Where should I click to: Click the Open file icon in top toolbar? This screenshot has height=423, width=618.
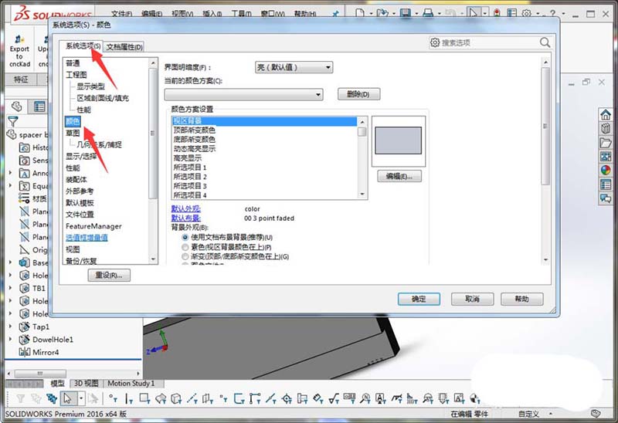(x=382, y=13)
